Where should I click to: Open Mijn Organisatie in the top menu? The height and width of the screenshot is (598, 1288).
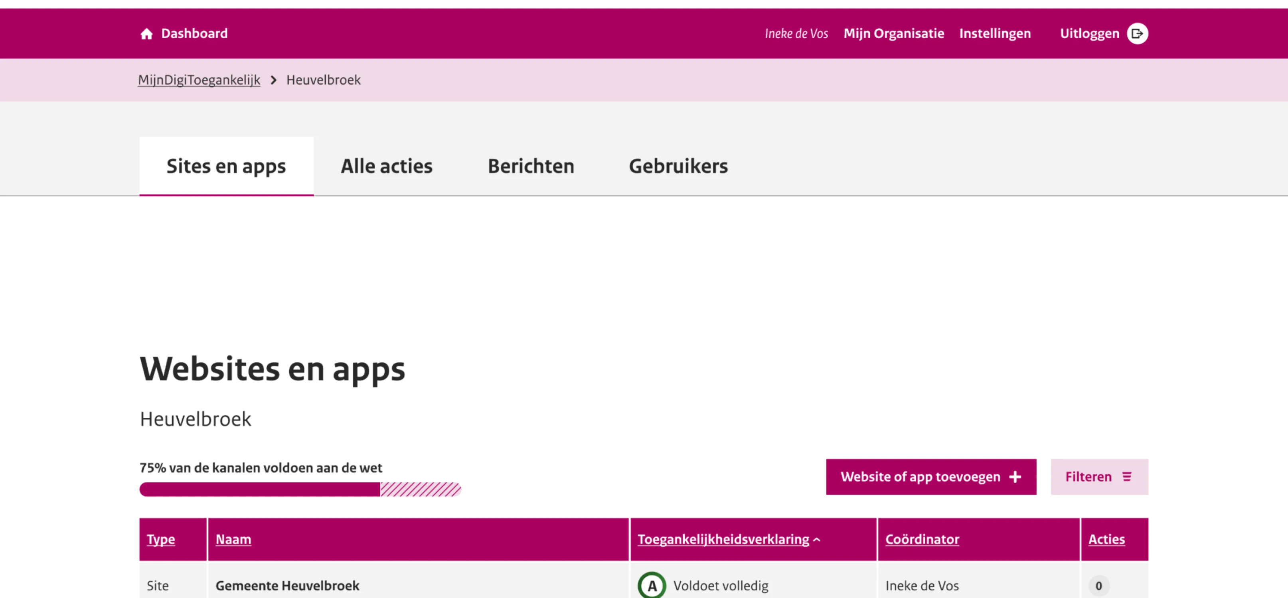point(893,33)
